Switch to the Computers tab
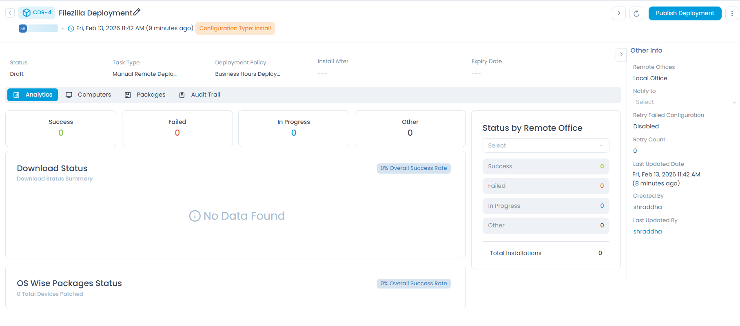Image resolution: width=740 pixels, height=326 pixels. (x=89, y=95)
